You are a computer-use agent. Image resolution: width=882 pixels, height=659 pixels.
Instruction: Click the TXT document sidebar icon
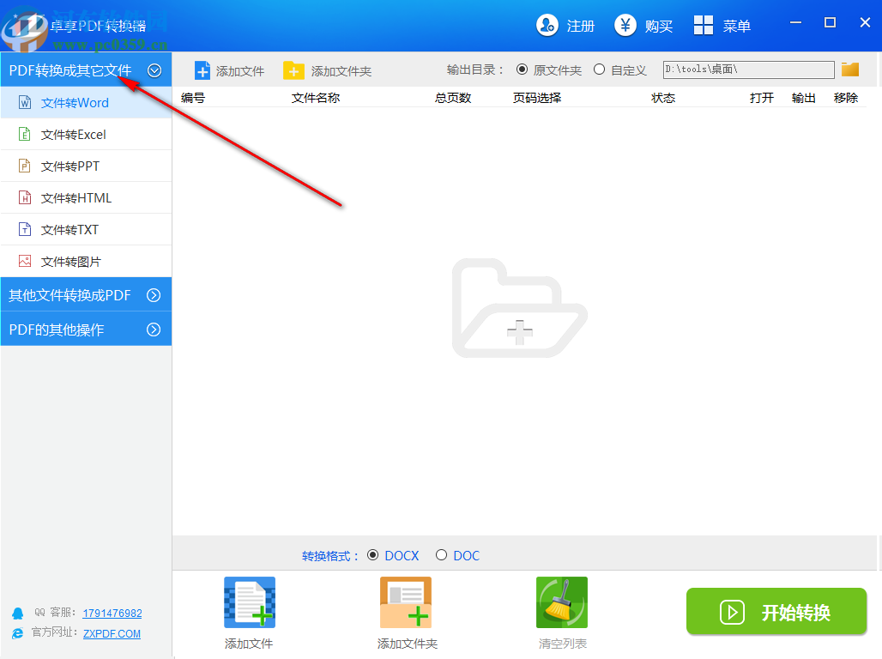(x=25, y=230)
